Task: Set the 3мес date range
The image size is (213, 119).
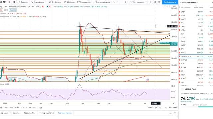Action: (x=11, y=108)
